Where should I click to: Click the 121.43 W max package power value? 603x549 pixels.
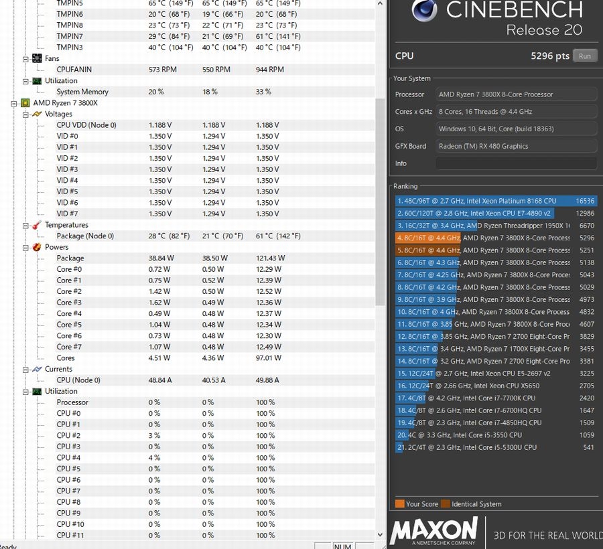pyautogui.click(x=271, y=258)
